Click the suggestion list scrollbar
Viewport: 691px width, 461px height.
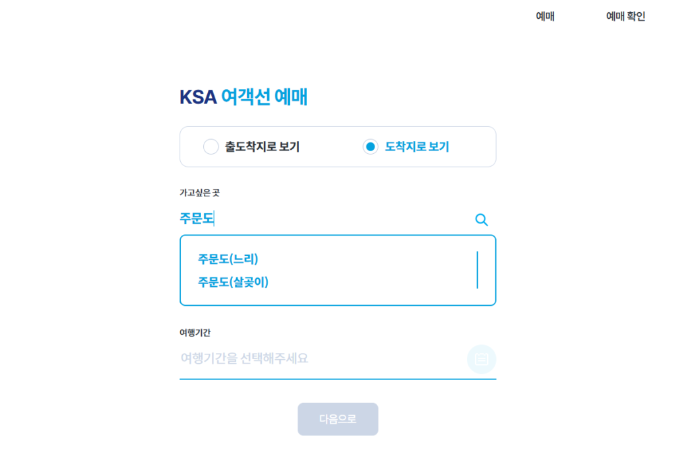[478, 269]
